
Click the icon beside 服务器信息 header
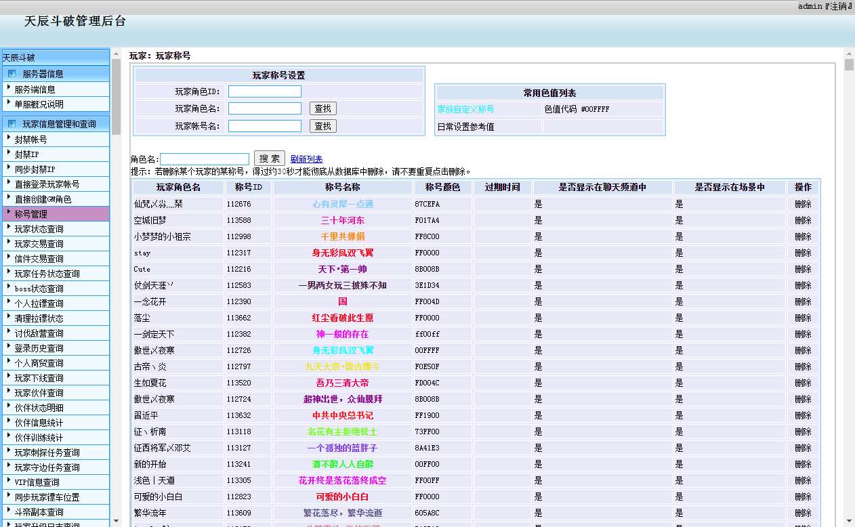pos(12,74)
